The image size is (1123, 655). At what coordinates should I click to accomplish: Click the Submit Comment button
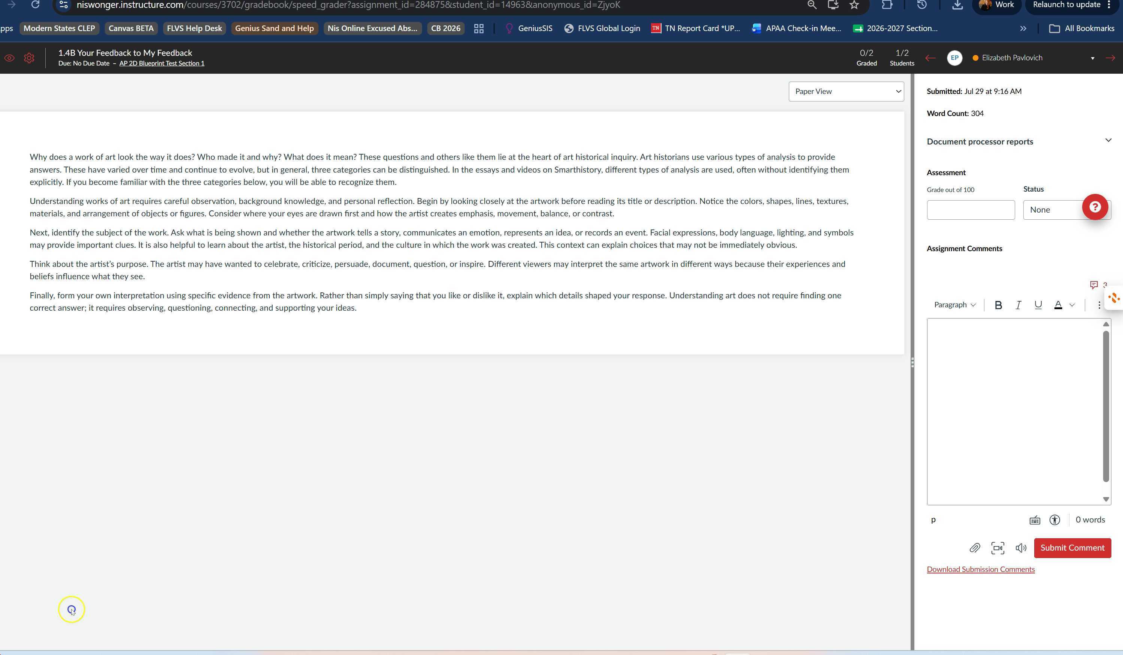coord(1072,548)
